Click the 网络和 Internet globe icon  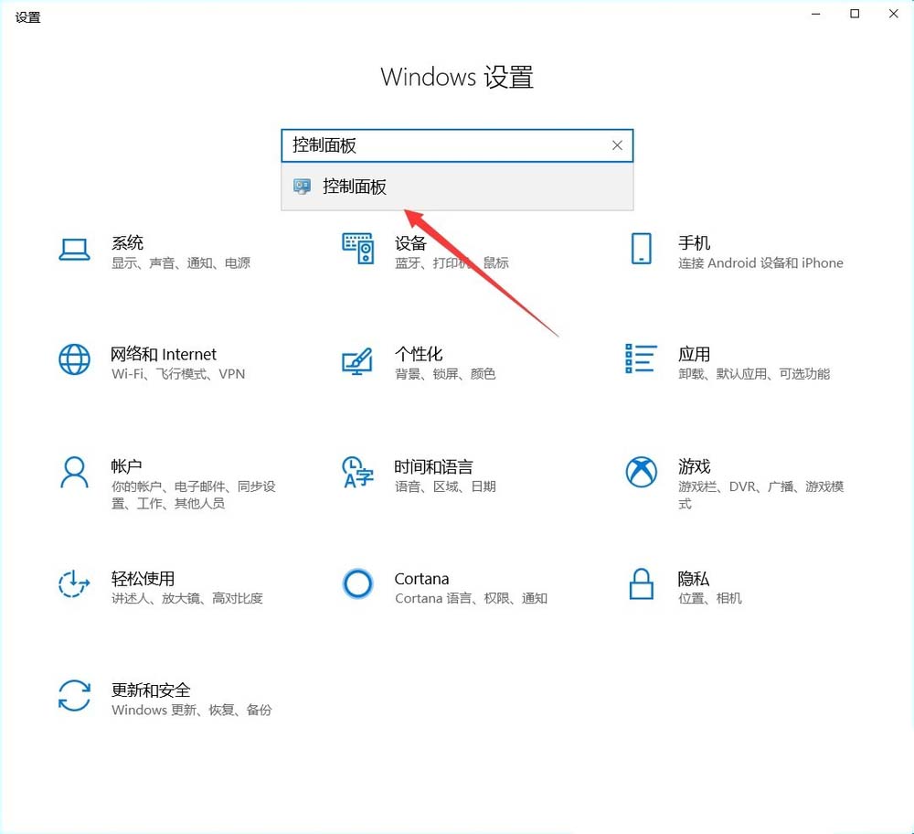point(74,359)
